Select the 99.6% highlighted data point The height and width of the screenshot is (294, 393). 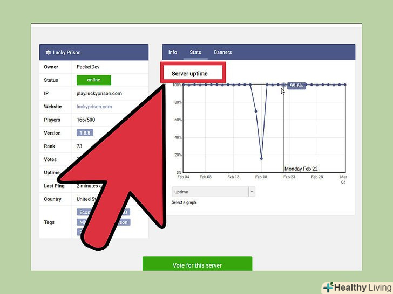point(283,85)
